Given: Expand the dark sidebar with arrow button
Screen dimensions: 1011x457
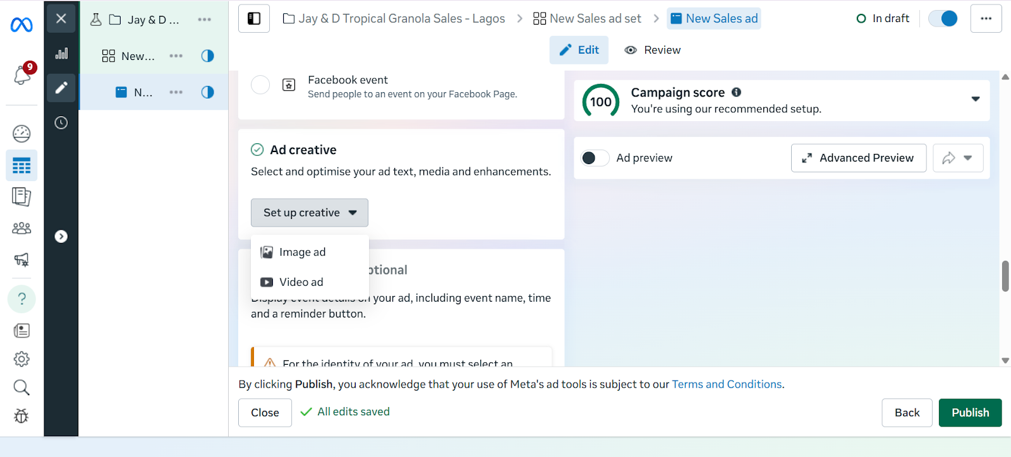Looking at the screenshot, I should point(61,236).
